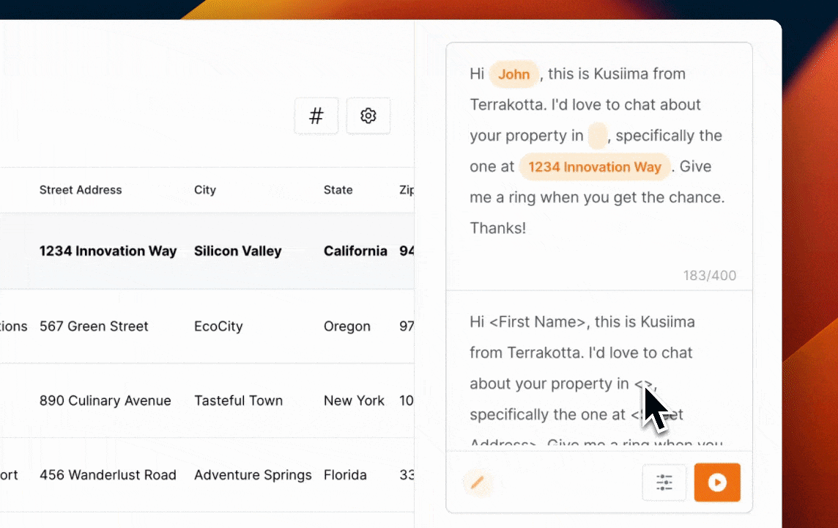Click the California cell
The image size is (838, 528).
(355, 251)
